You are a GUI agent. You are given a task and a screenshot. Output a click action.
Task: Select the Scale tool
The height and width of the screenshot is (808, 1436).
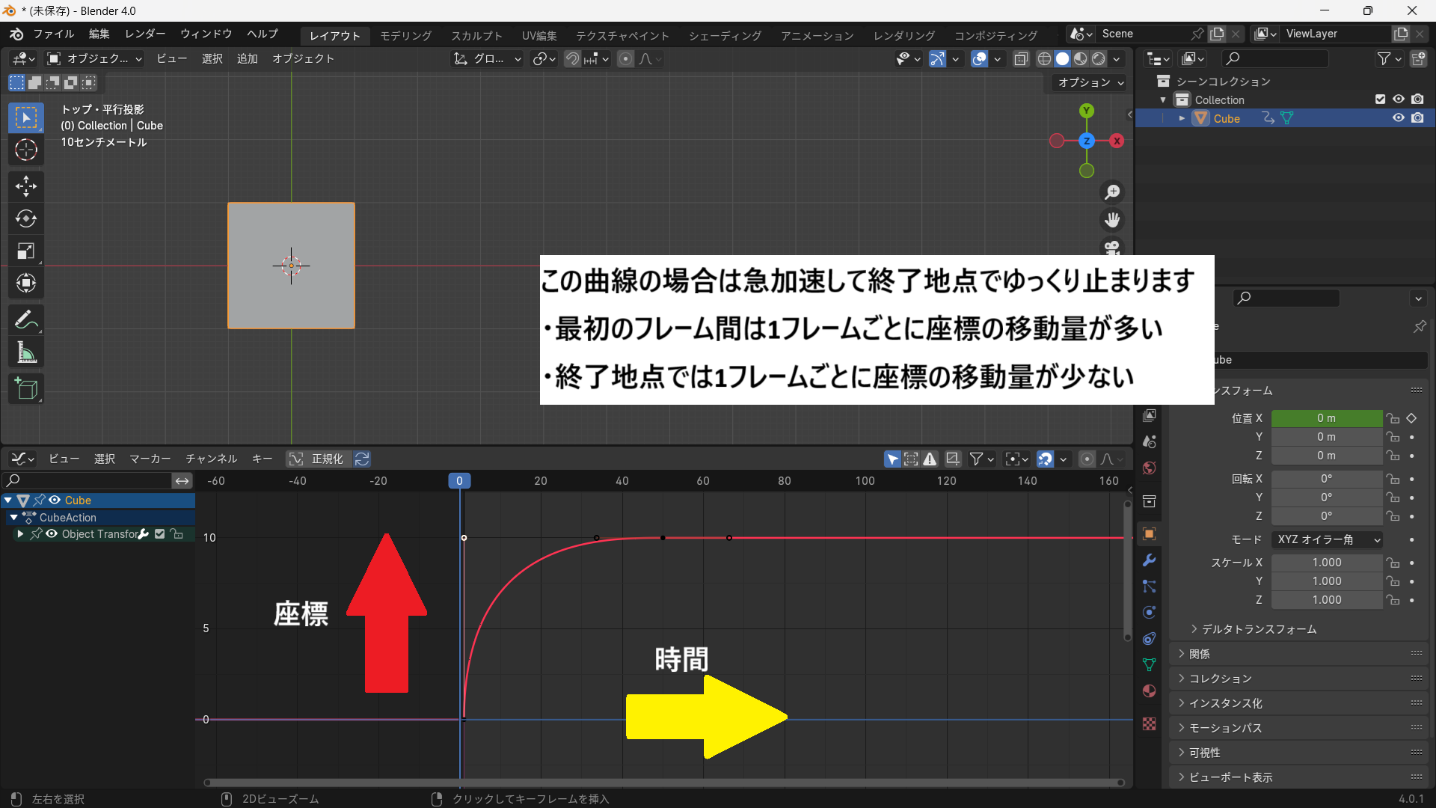coord(26,251)
